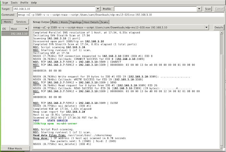Switch to the Hosts view
This screenshot has height=152, width=226.
(7, 22)
